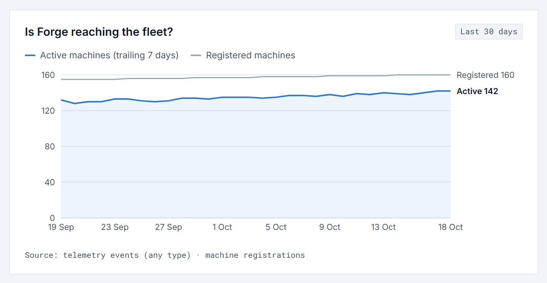Image resolution: width=547 pixels, height=283 pixels.
Task: Click the 9 Oct x-axis label
Action: pyautogui.click(x=330, y=227)
